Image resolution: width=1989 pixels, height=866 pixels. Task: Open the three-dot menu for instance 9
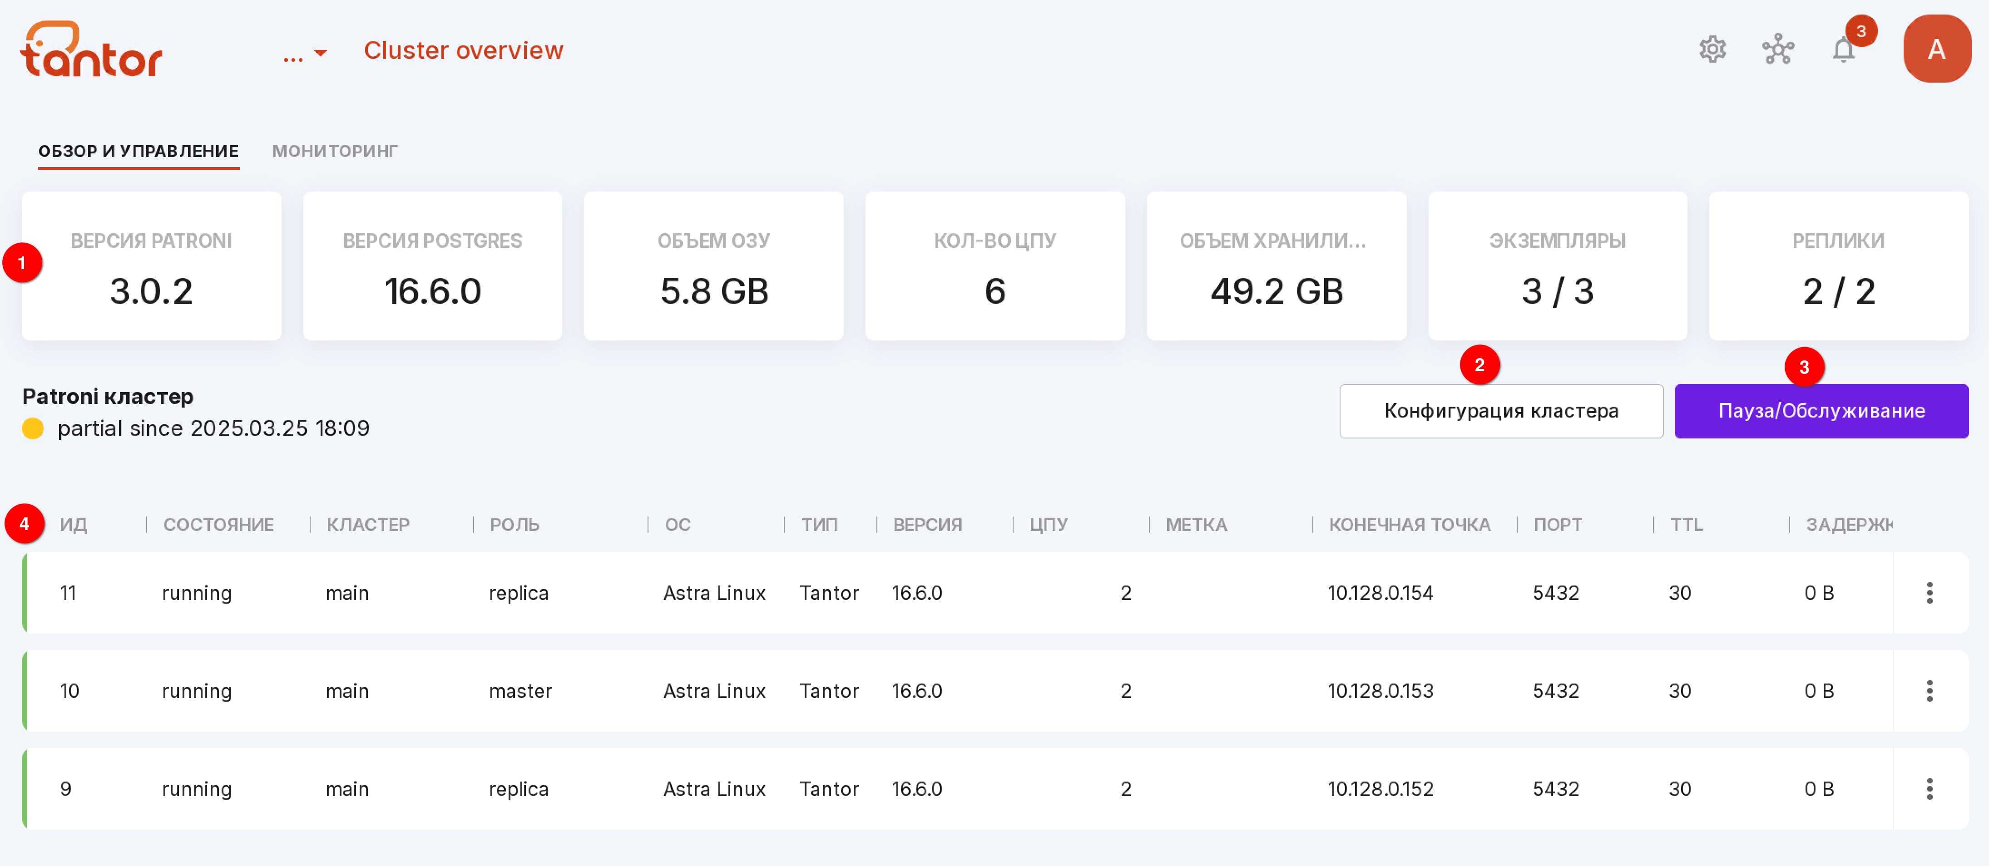pos(1930,789)
